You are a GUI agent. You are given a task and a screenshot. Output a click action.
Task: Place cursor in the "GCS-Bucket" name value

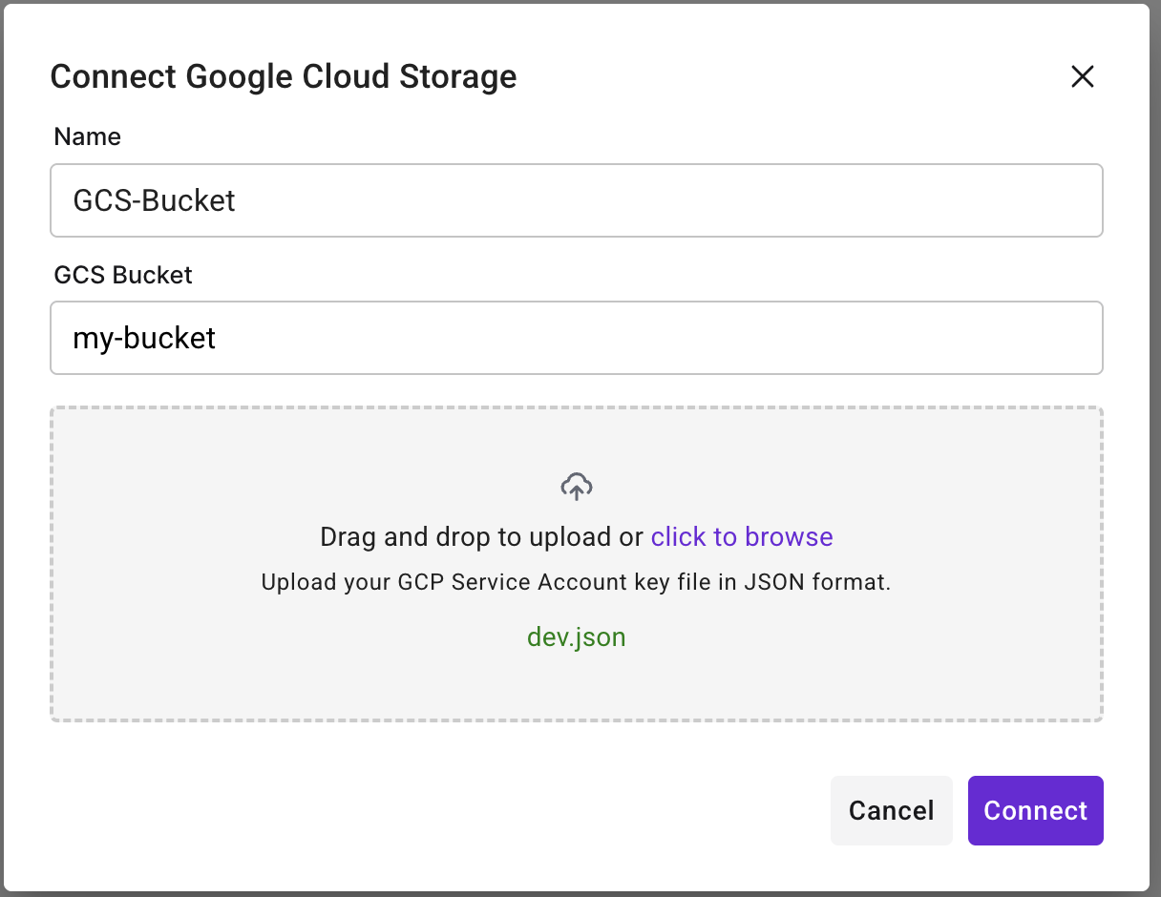click(155, 200)
